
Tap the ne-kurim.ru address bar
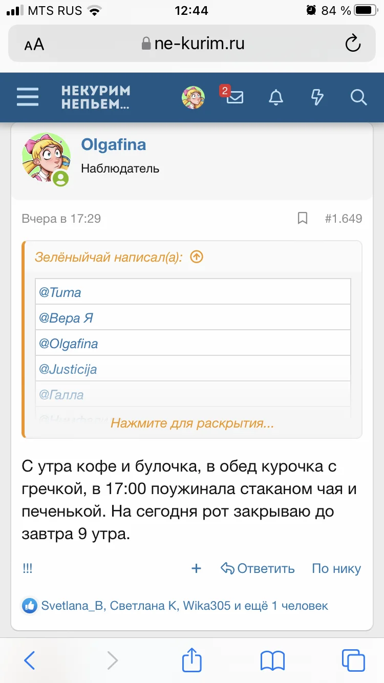click(x=192, y=44)
